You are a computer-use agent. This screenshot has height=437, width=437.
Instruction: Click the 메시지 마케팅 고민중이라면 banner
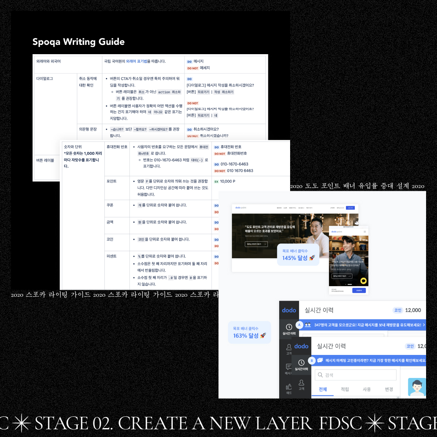(368, 361)
